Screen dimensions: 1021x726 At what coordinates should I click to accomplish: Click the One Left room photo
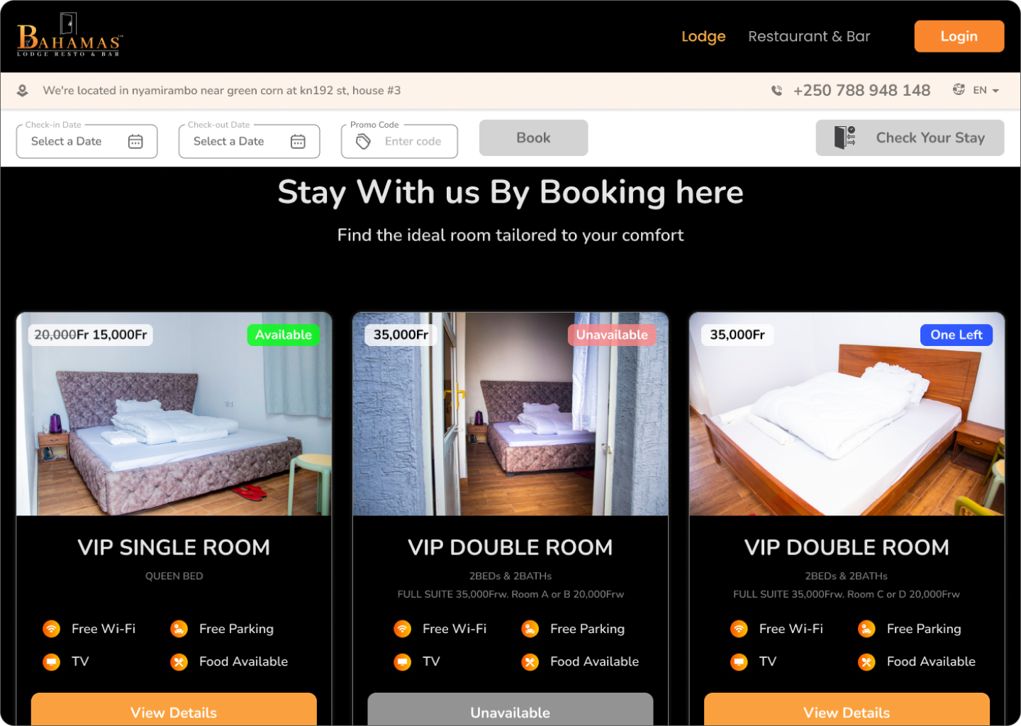(x=847, y=414)
